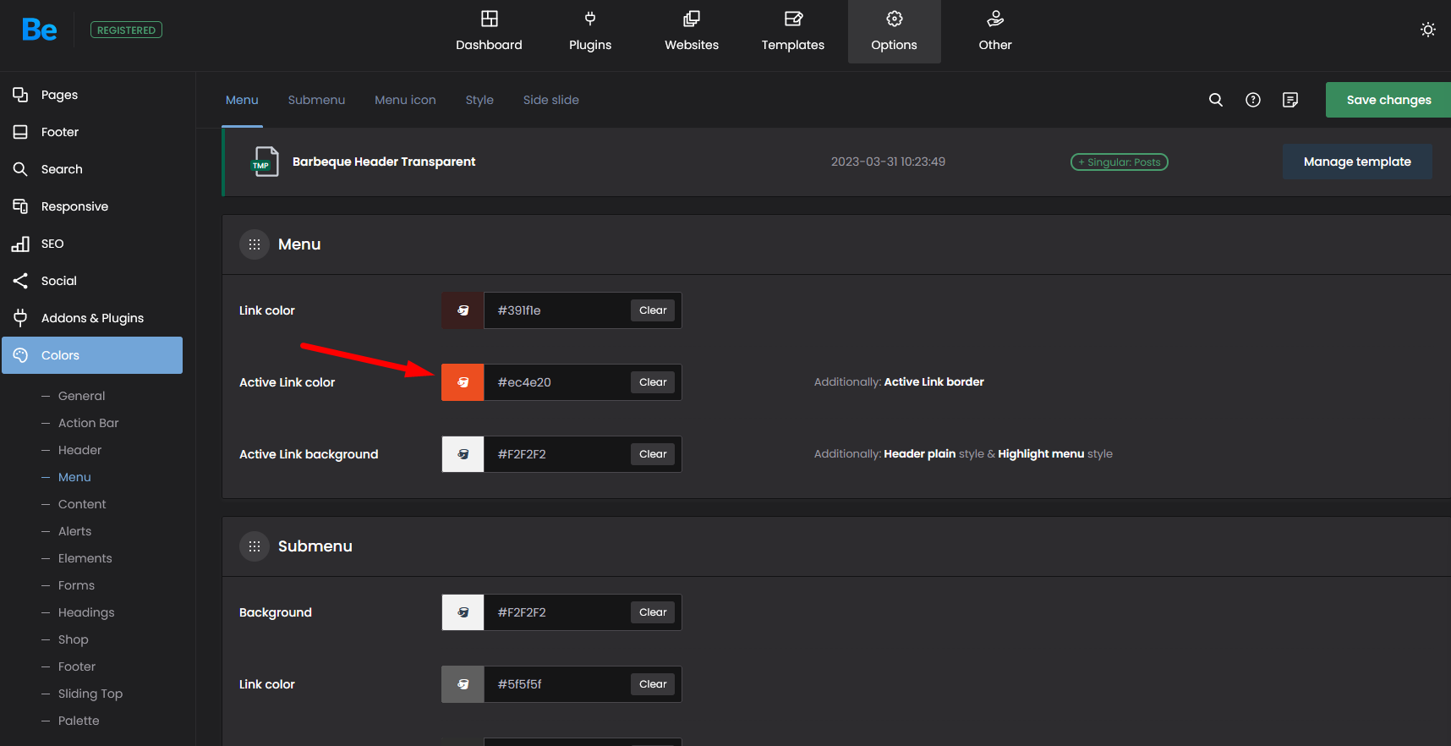Clear the Submenu Background color
The width and height of the screenshot is (1451, 746).
pos(653,612)
